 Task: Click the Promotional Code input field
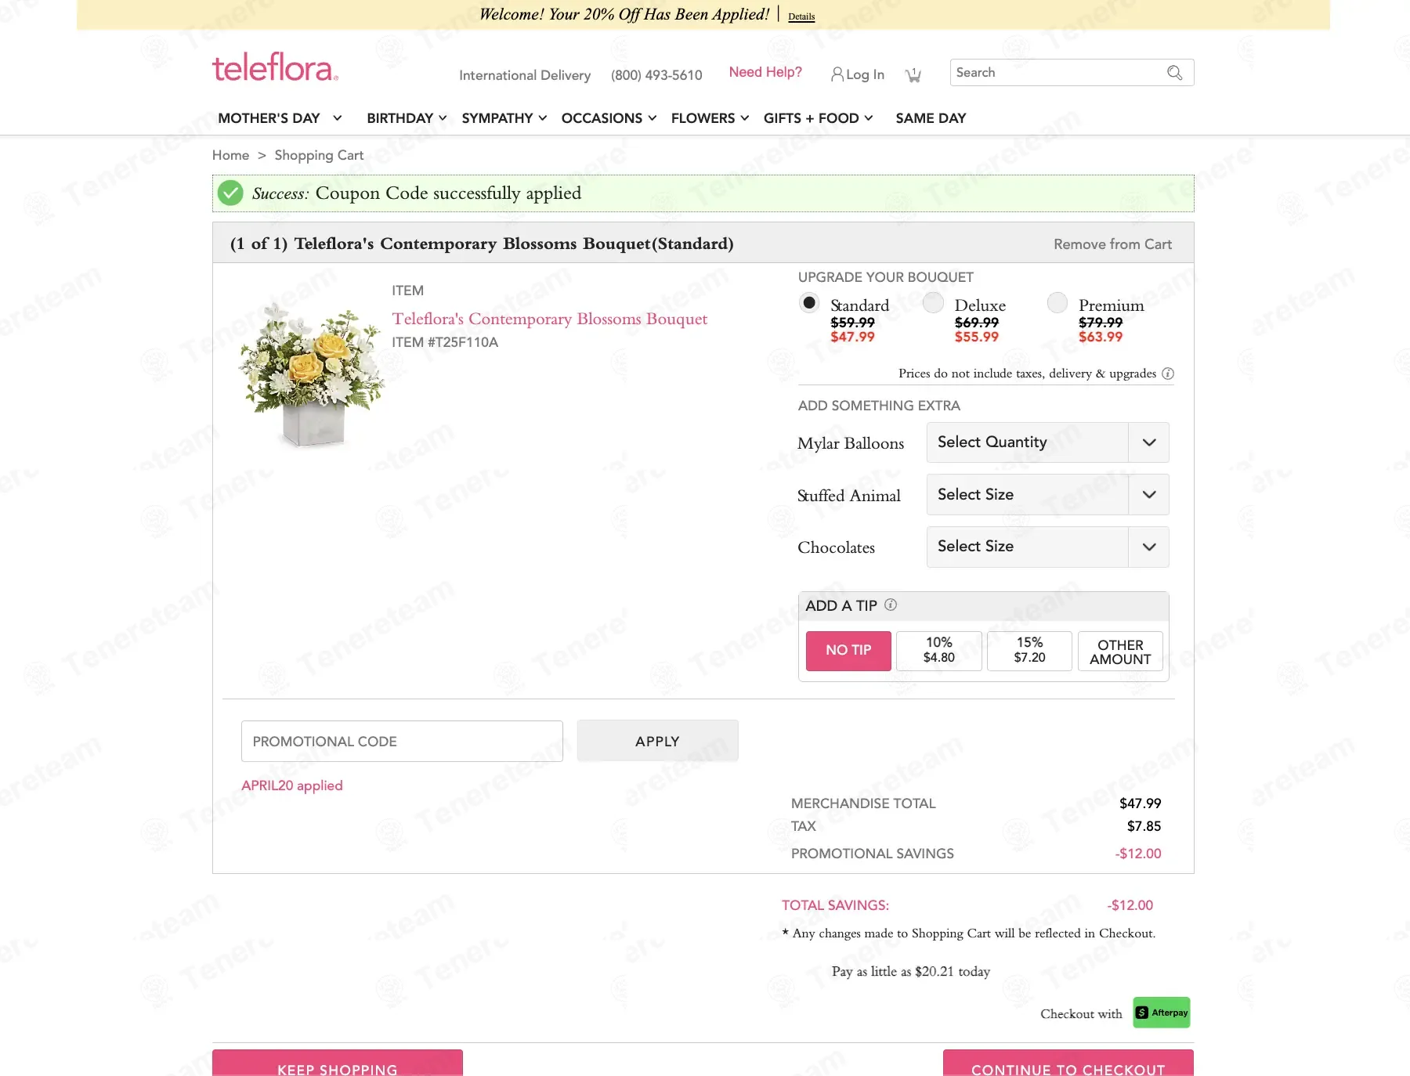[402, 741]
